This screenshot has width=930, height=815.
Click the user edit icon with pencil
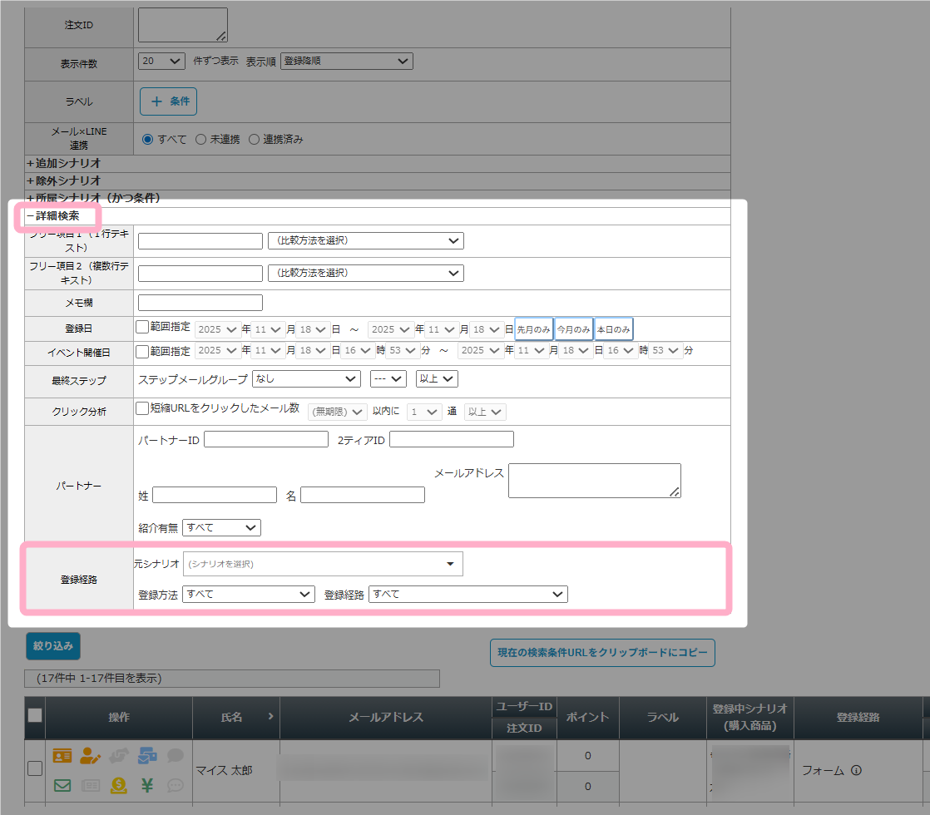coord(90,756)
